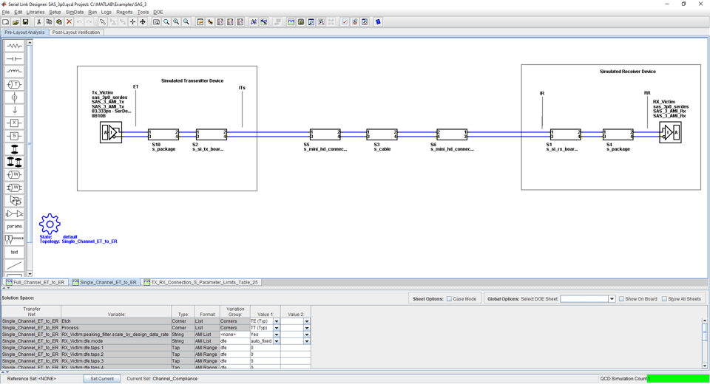Open Etch row Value 1 dropdown
The height and width of the screenshot is (384, 710).
[x=276, y=321]
